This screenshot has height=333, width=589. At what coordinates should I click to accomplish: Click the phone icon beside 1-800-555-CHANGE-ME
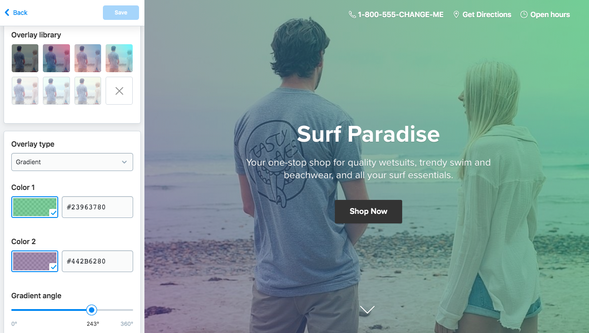pyautogui.click(x=352, y=14)
